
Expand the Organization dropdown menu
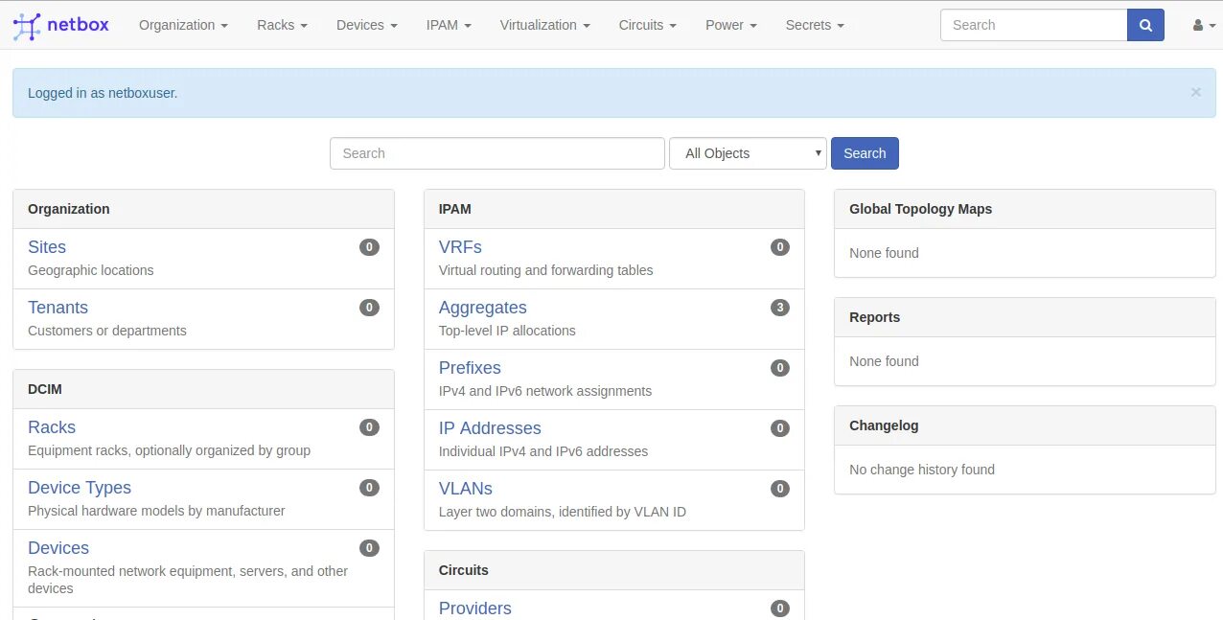click(183, 25)
